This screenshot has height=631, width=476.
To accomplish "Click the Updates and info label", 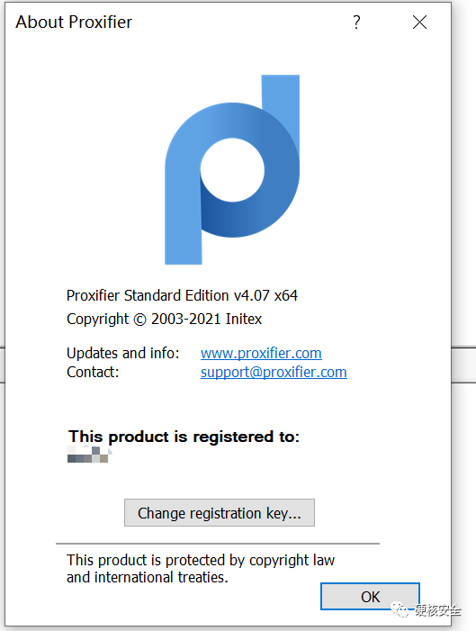I will pyautogui.click(x=122, y=354).
